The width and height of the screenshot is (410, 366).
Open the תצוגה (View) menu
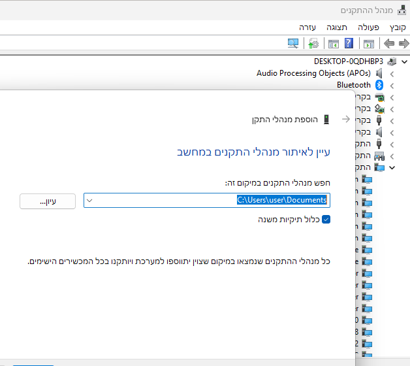[x=337, y=27]
